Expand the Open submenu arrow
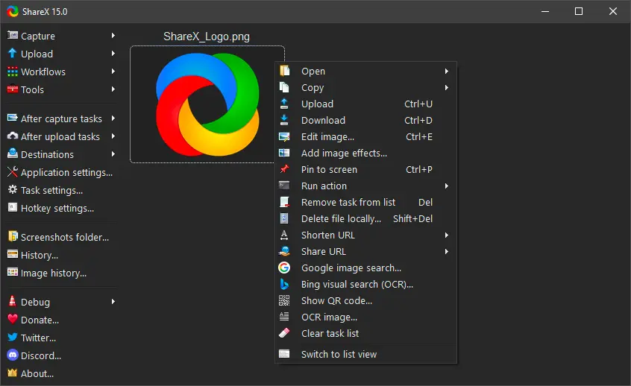Image resolution: width=631 pixels, height=386 pixels. pyautogui.click(x=446, y=72)
